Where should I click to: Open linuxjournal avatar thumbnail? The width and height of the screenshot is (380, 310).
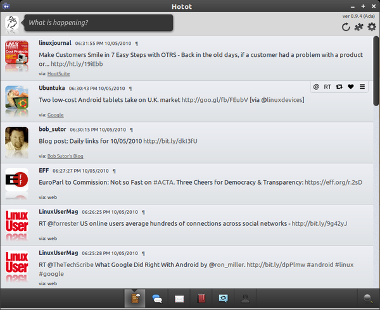[x=16, y=53]
